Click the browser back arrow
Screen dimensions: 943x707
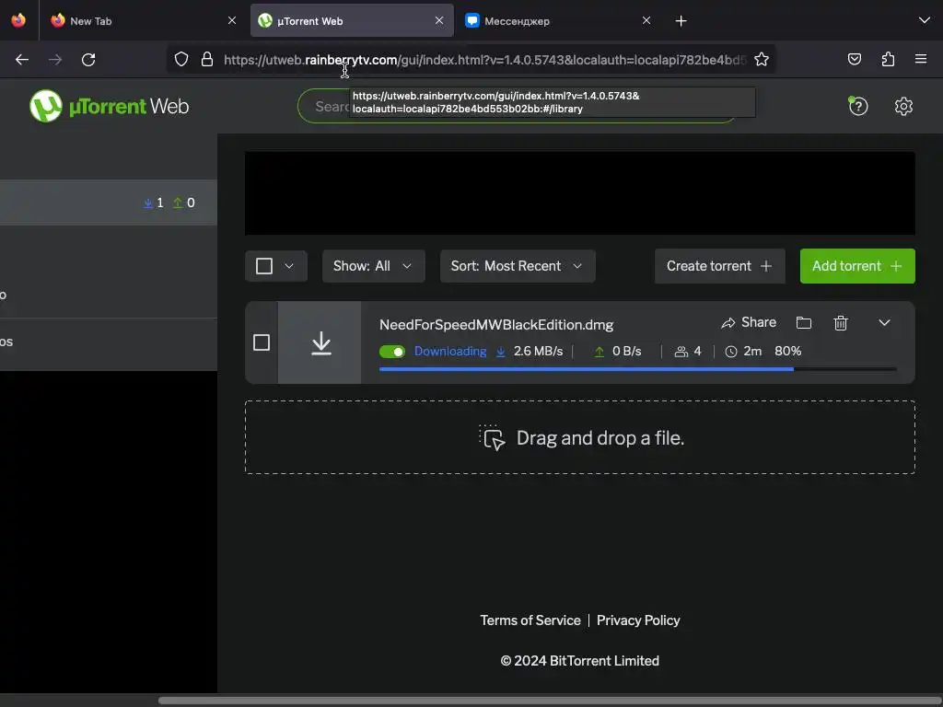tap(22, 60)
